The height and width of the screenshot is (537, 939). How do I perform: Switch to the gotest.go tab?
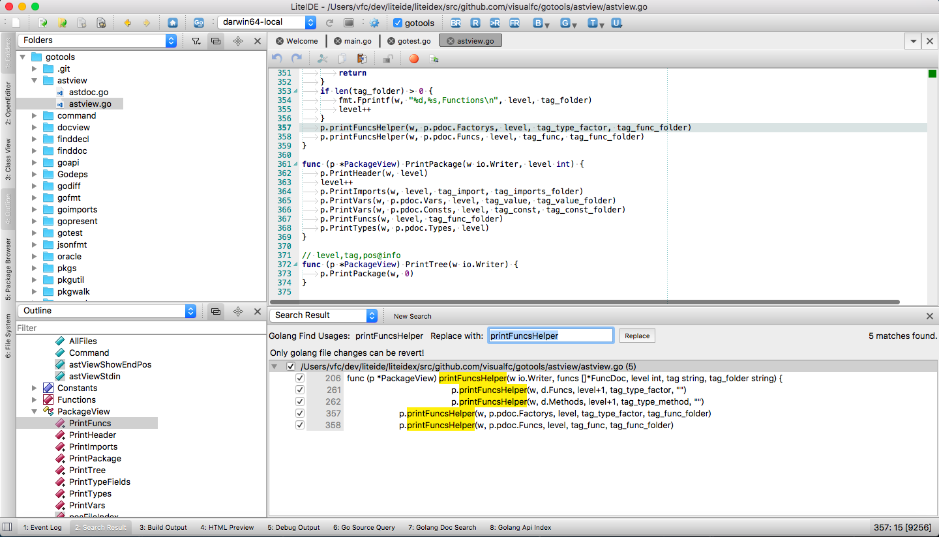pyautogui.click(x=409, y=40)
